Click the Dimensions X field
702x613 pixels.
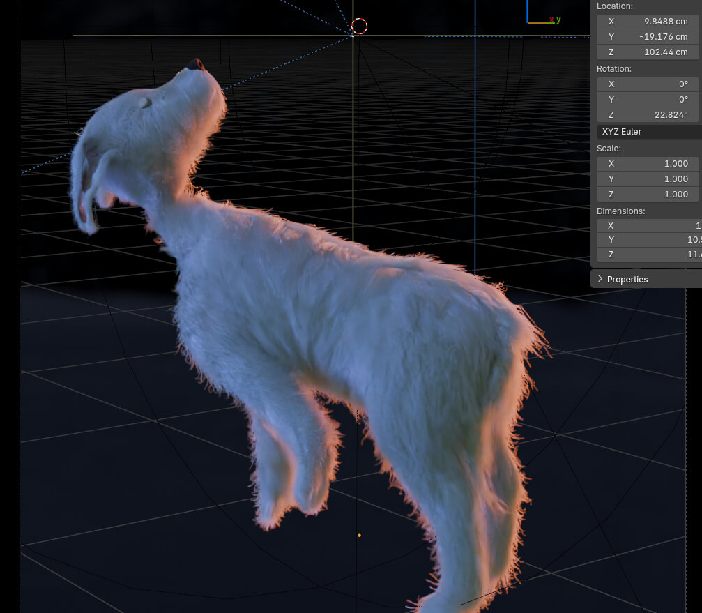point(649,226)
